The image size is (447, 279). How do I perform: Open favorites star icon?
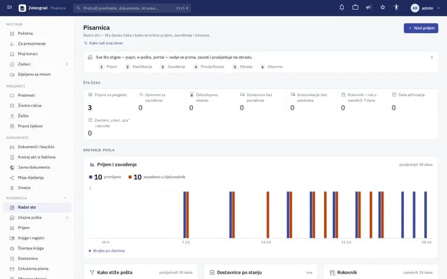(382, 8)
